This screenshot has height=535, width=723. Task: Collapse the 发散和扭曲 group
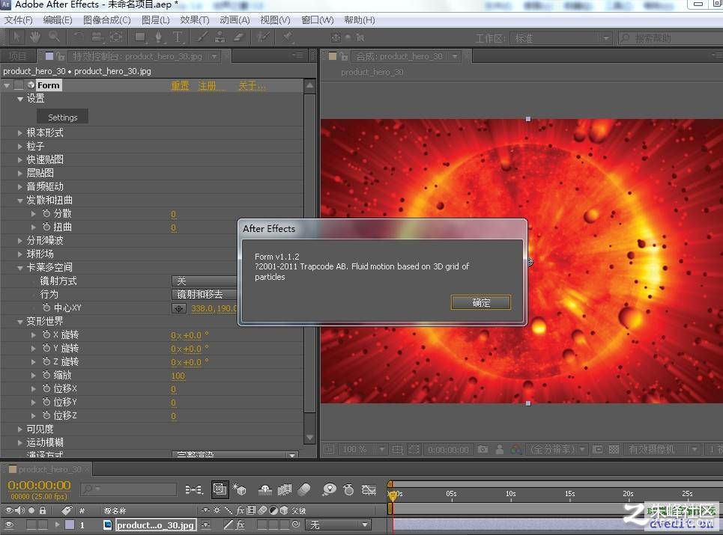(x=19, y=201)
